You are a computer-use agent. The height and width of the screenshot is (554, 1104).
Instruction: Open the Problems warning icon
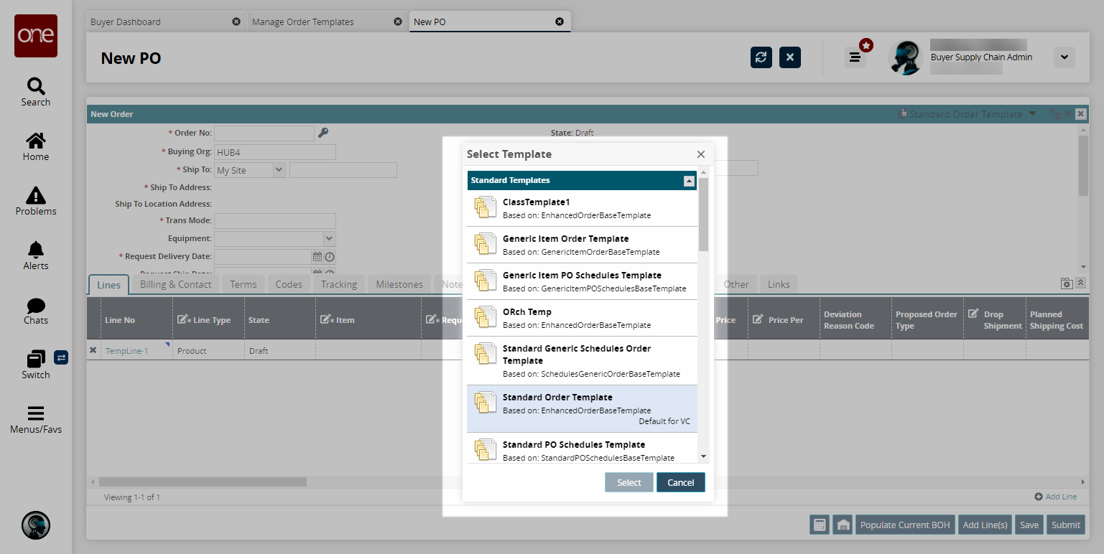click(x=35, y=195)
